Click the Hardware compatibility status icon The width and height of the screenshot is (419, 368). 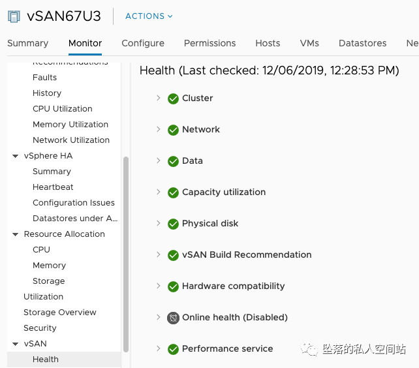tap(173, 286)
